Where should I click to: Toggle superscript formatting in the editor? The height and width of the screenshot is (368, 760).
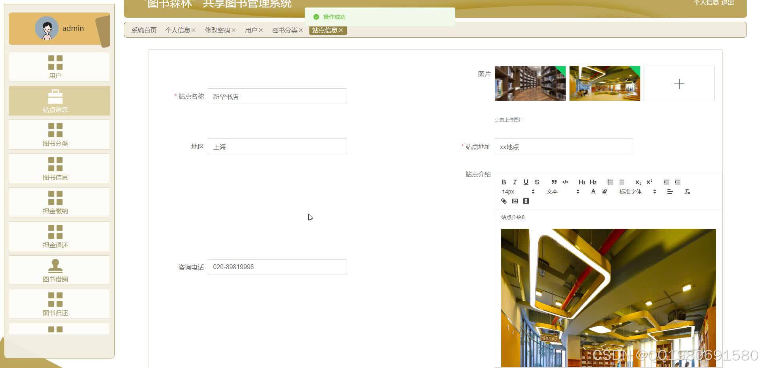coord(649,182)
